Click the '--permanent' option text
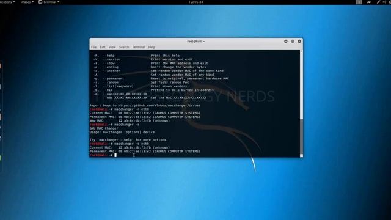 114,79
